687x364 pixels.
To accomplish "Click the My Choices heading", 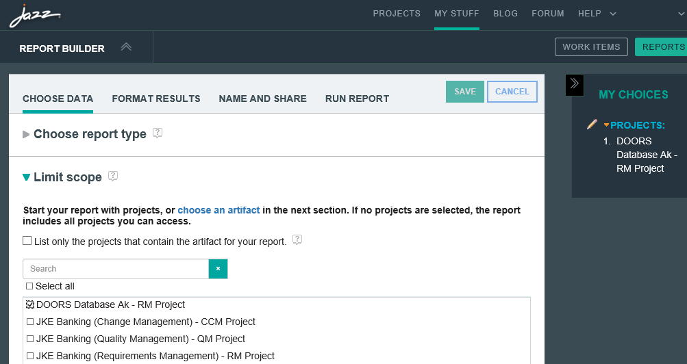I will click(x=633, y=94).
